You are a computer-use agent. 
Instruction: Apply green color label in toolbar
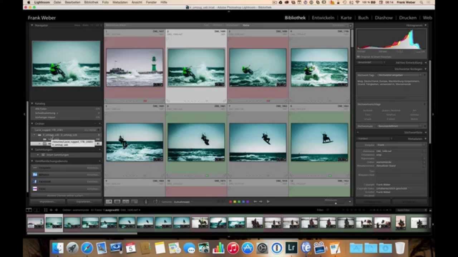point(239,202)
